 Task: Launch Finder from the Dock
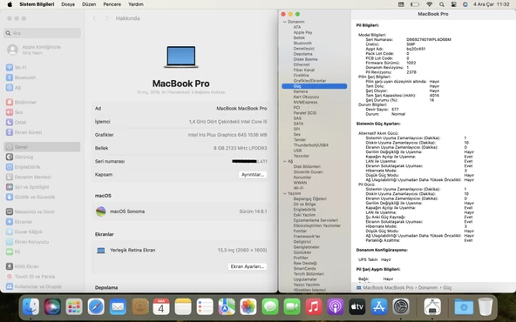(x=31, y=306)
